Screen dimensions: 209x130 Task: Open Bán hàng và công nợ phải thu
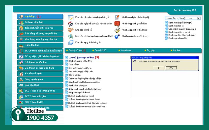coord(40,34)
